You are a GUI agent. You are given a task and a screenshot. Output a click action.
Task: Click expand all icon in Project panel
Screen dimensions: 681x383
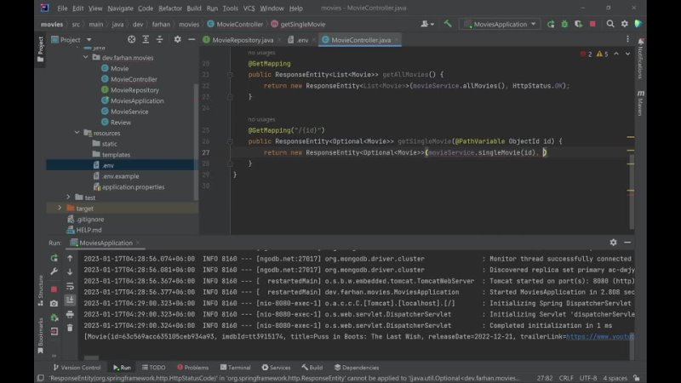(146, 39)
